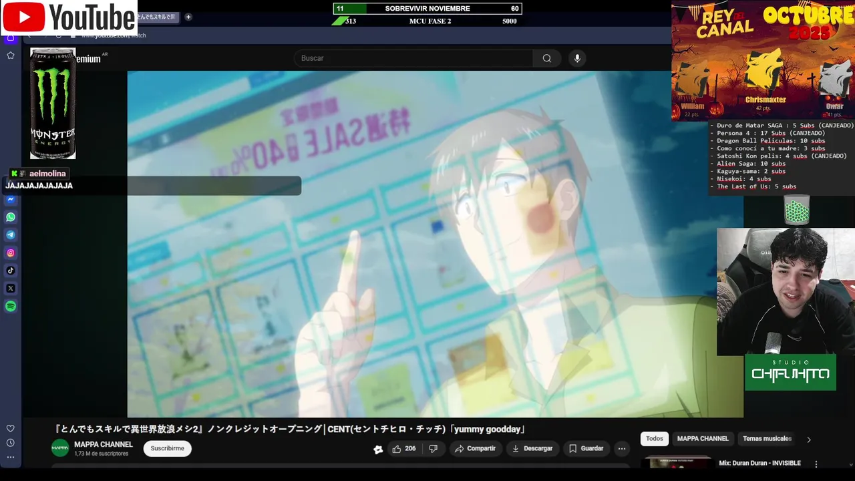This screenshot has width=855, height=481.
Task: Focus the Buscar search field
Action: coord(413,58)
